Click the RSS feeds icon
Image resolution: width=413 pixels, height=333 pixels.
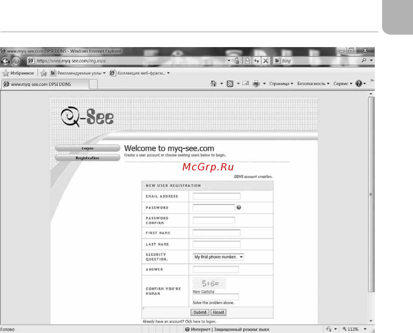point(230,84)
